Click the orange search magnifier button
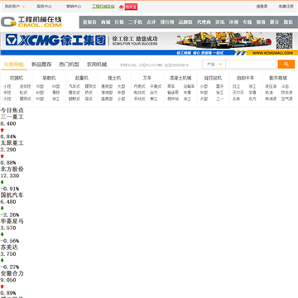This screenshot has height=298, width=298. point(286,65)
